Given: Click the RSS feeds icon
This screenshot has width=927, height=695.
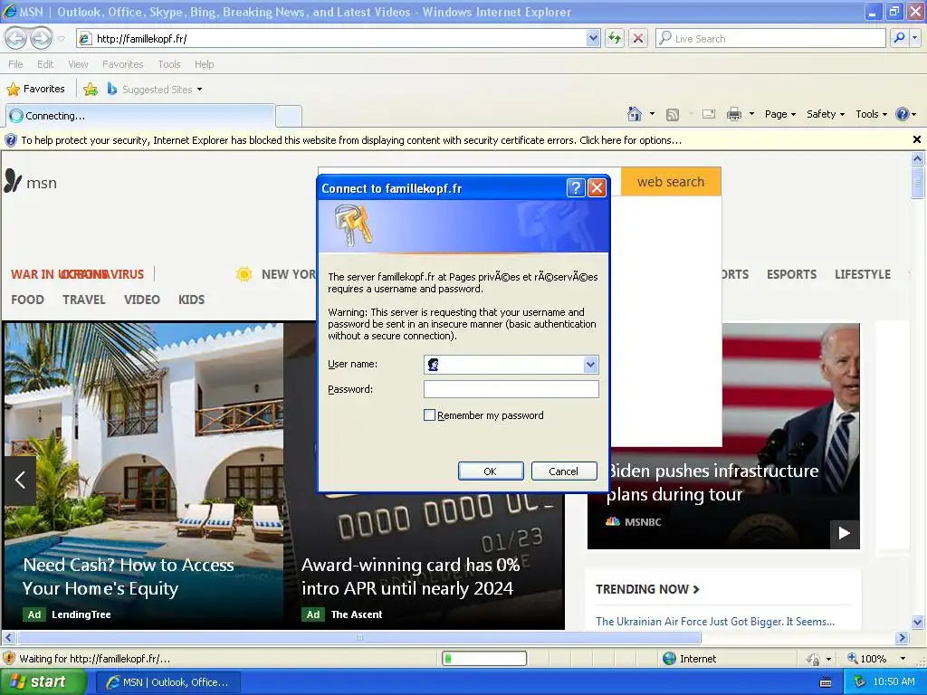Looking at the screenshot, I should (673, 115).
